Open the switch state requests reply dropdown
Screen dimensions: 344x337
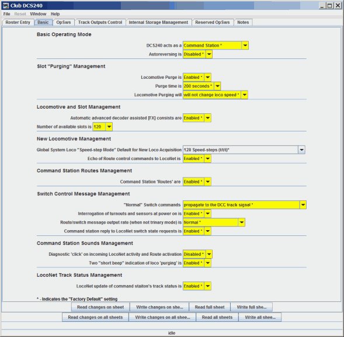tap(197, 231)
